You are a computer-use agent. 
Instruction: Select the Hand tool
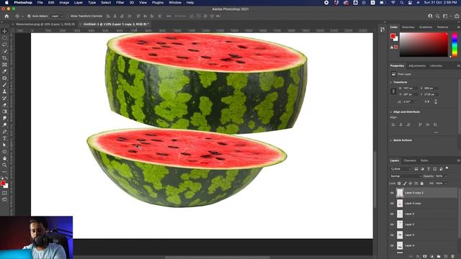click(x=4, y=158)
